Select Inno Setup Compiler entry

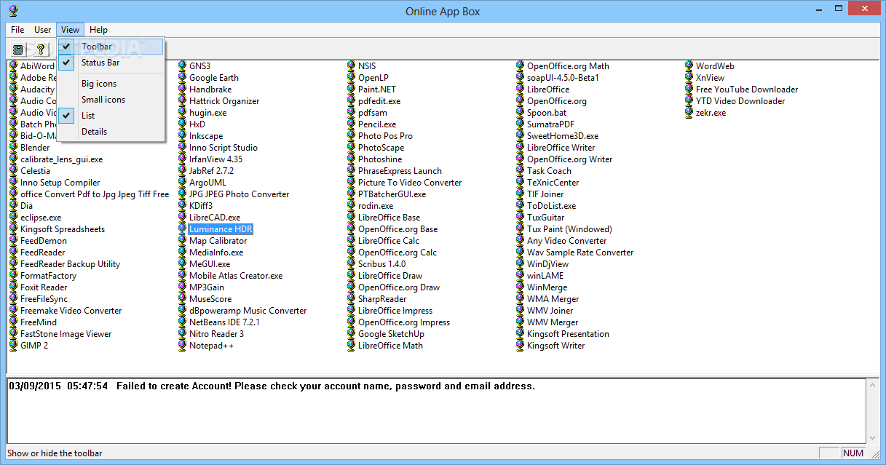[x=60, y=183]
